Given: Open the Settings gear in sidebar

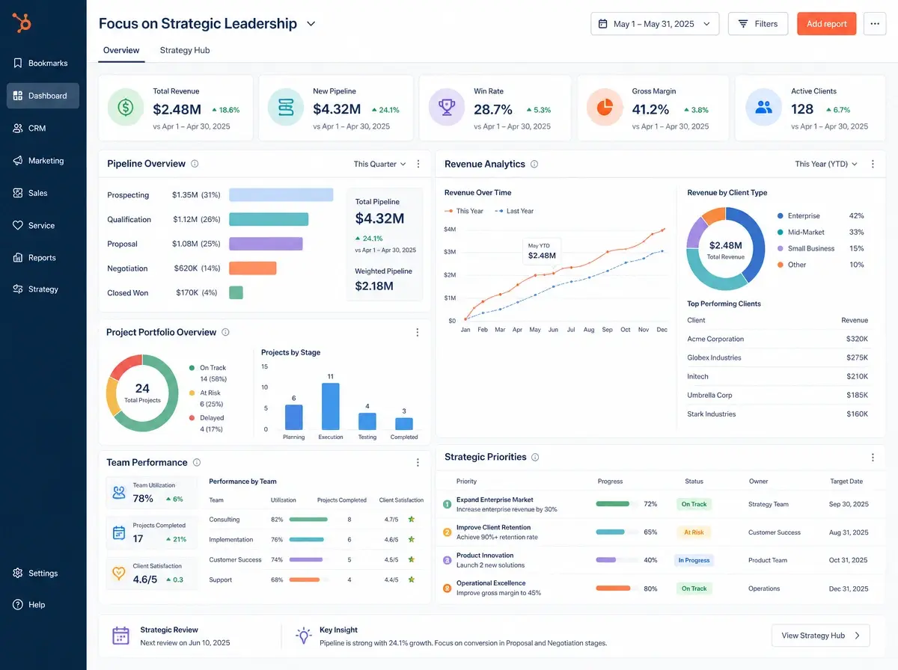Looking at the screenshot, I should tap(18, 573).
